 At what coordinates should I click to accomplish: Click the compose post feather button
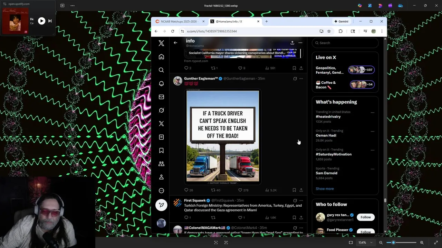click(x=161, y=205)
